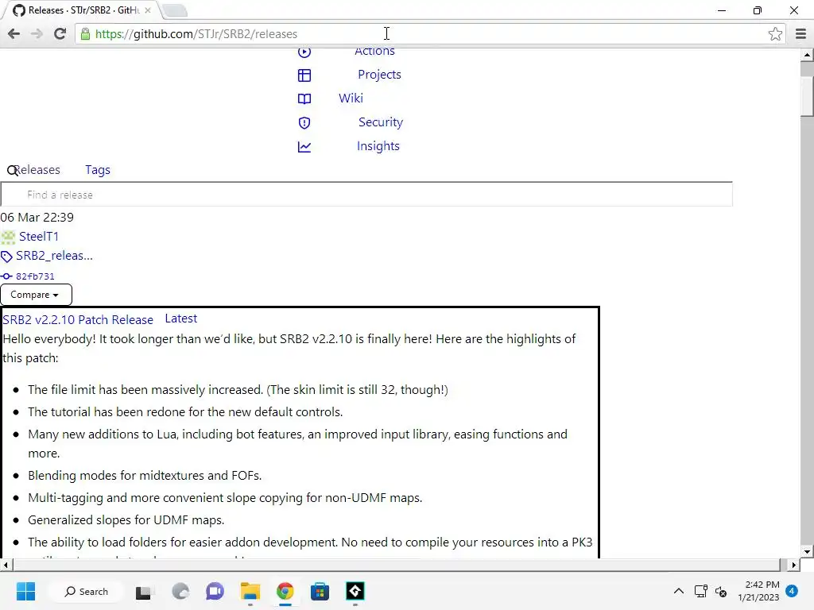Image resolution: width=814 pixels, height=610 pixels.
Task: Open the Actions tab link
Action: [375, 52]
